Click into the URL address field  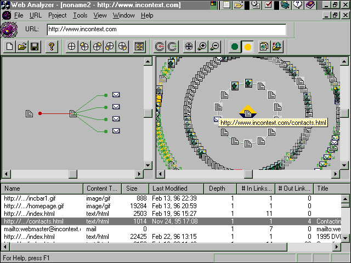coord(167,30)
